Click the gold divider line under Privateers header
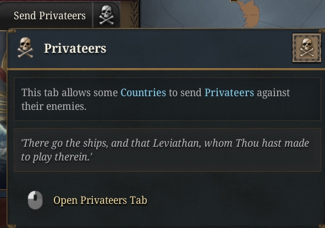 [x=166, y=69]
